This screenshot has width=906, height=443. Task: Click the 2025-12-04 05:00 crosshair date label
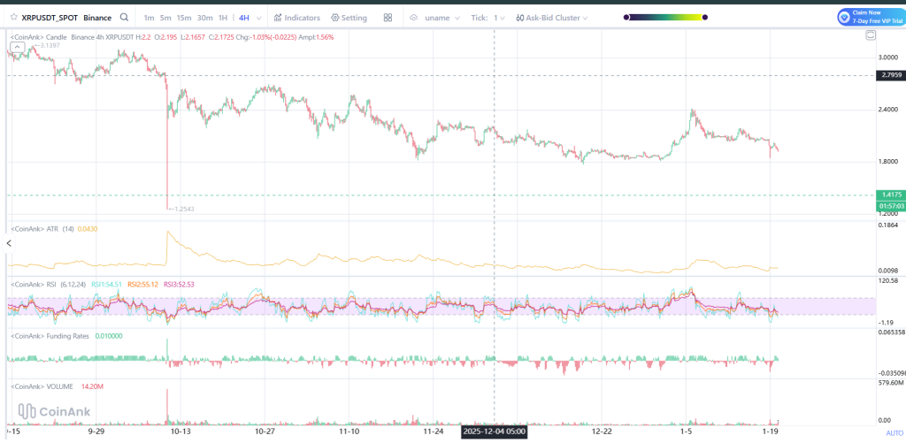494,432
